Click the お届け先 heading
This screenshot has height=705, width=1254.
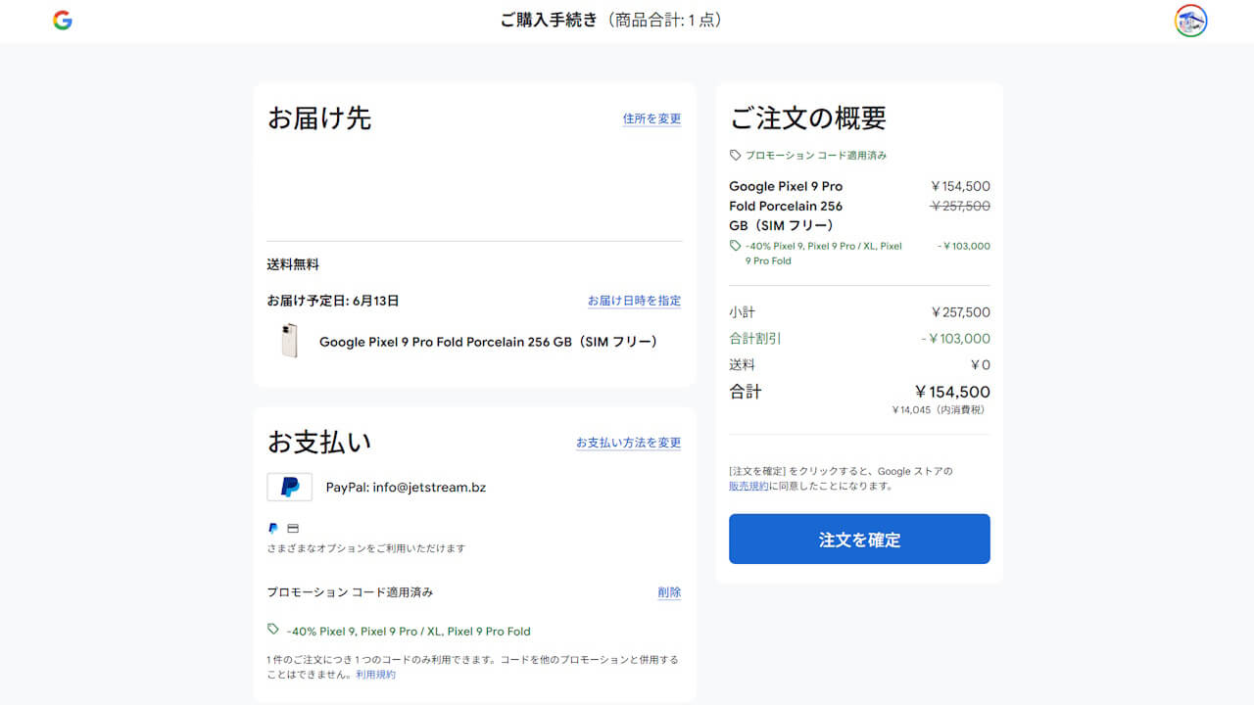[319, 118]
